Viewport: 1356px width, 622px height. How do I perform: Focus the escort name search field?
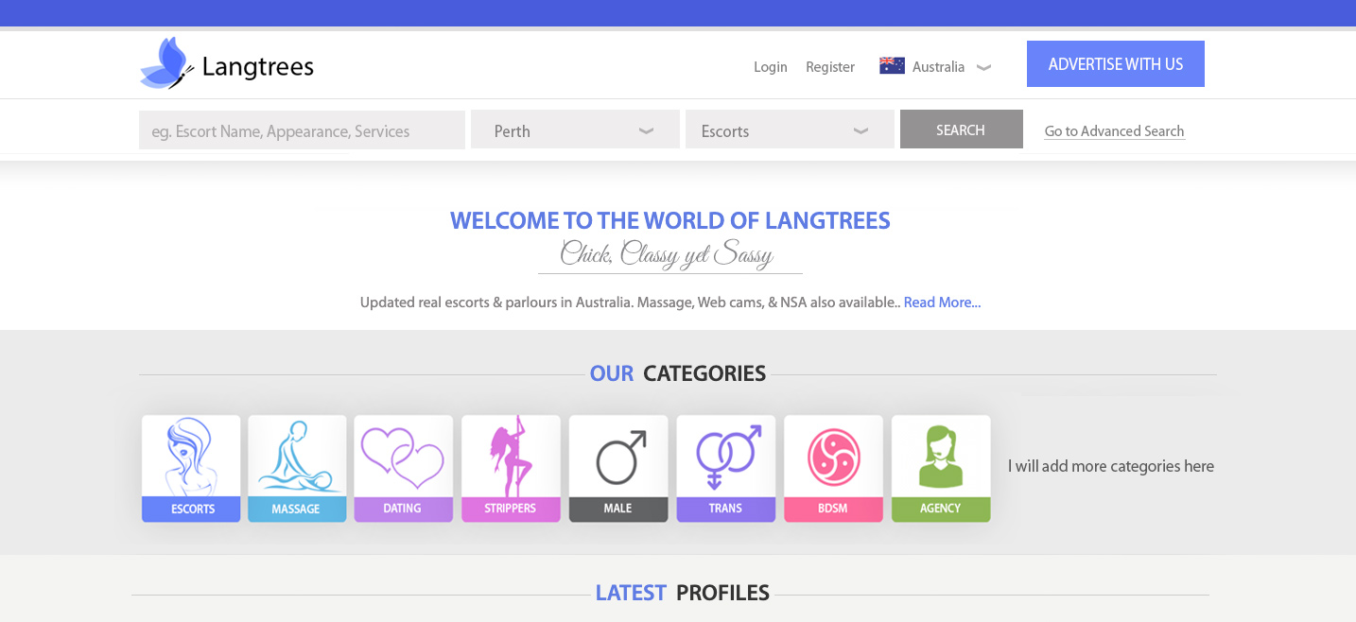(x=302, y=130)
